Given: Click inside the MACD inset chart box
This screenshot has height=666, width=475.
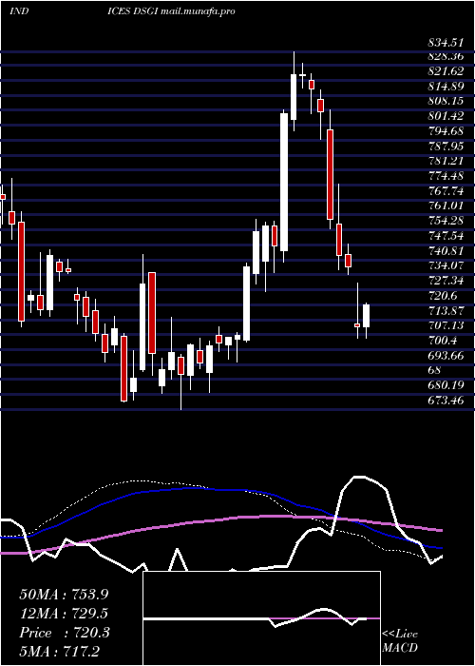Looking at the screenshot, I should tap(261, 618).
